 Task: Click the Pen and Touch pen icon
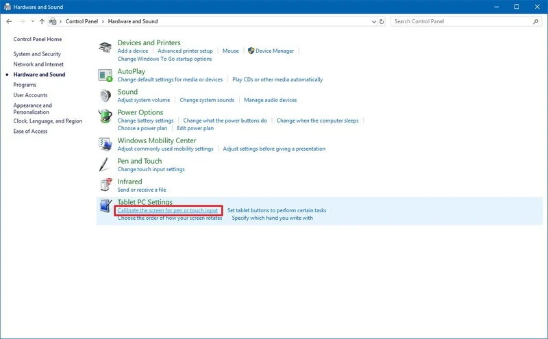coord(104,164)
